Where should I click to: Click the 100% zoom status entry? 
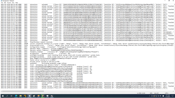[x=151, y=93]
